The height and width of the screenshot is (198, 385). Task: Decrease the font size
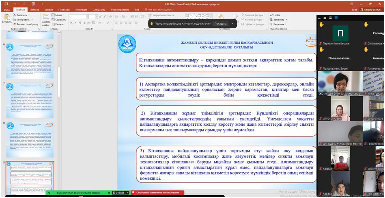click(104, 17)
